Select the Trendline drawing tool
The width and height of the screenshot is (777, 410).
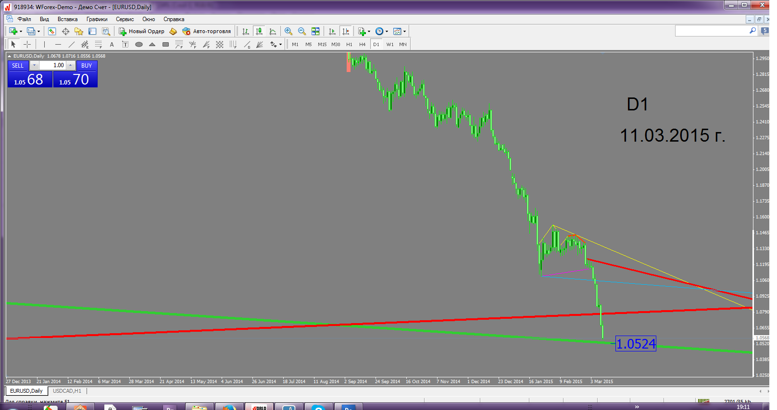point(72,44)
